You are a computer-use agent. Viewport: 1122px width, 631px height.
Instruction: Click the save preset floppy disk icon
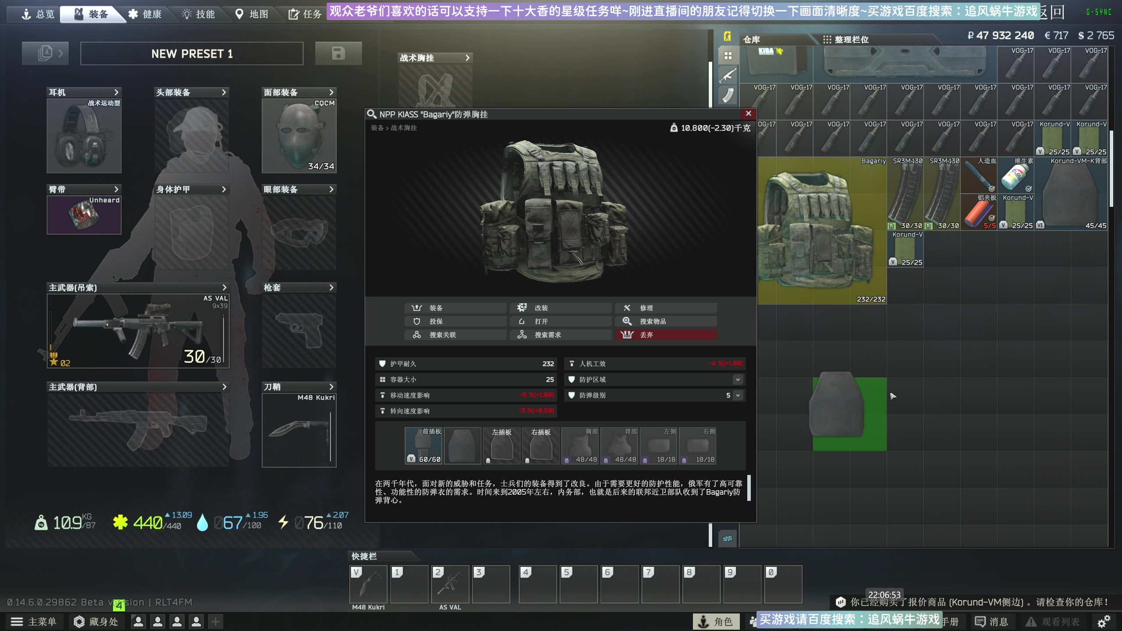click(338, 53)
